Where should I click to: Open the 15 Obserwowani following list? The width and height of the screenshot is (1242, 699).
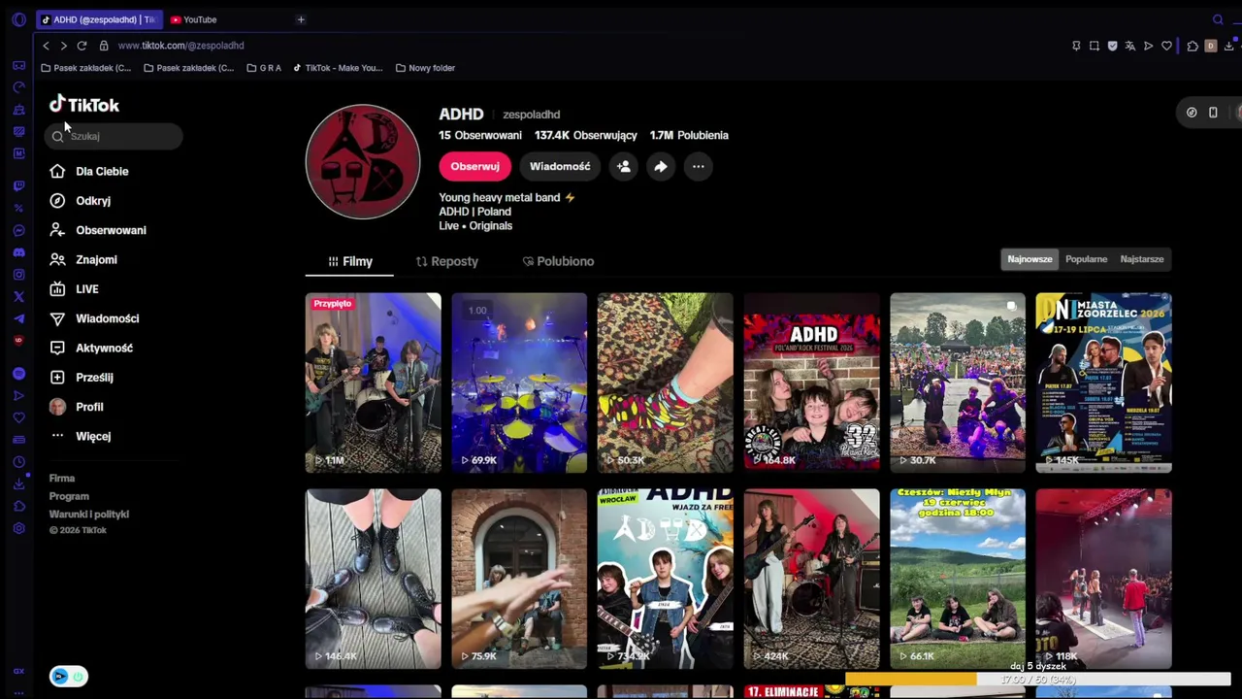click(480, 136)
